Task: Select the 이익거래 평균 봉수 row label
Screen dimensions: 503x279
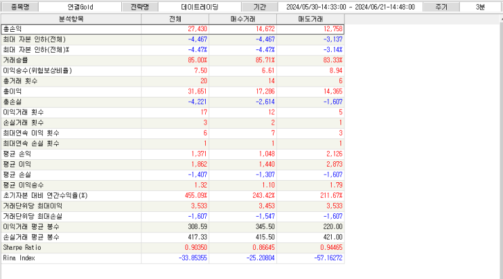Action: point(31,227)
